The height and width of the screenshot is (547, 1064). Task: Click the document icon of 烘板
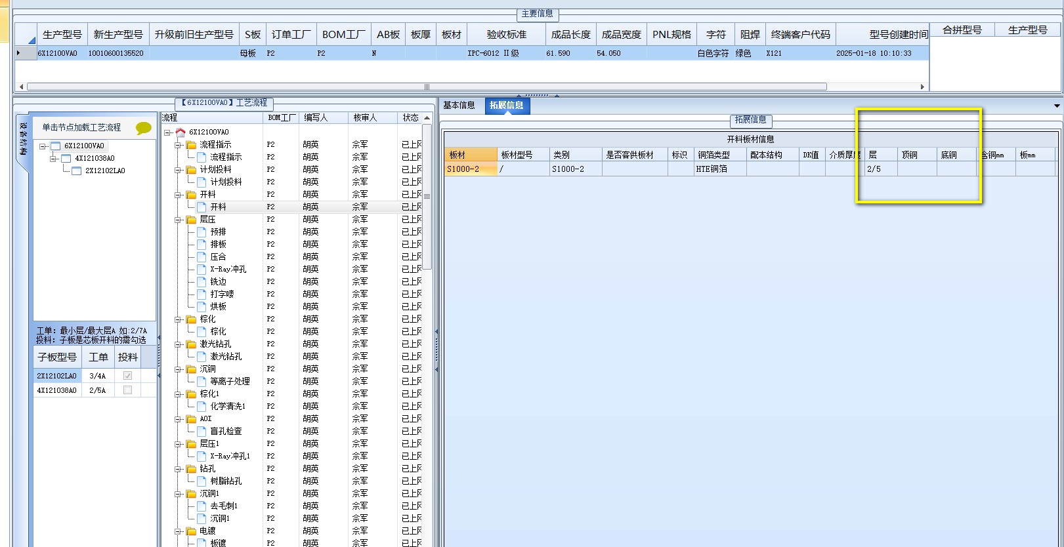202,306
